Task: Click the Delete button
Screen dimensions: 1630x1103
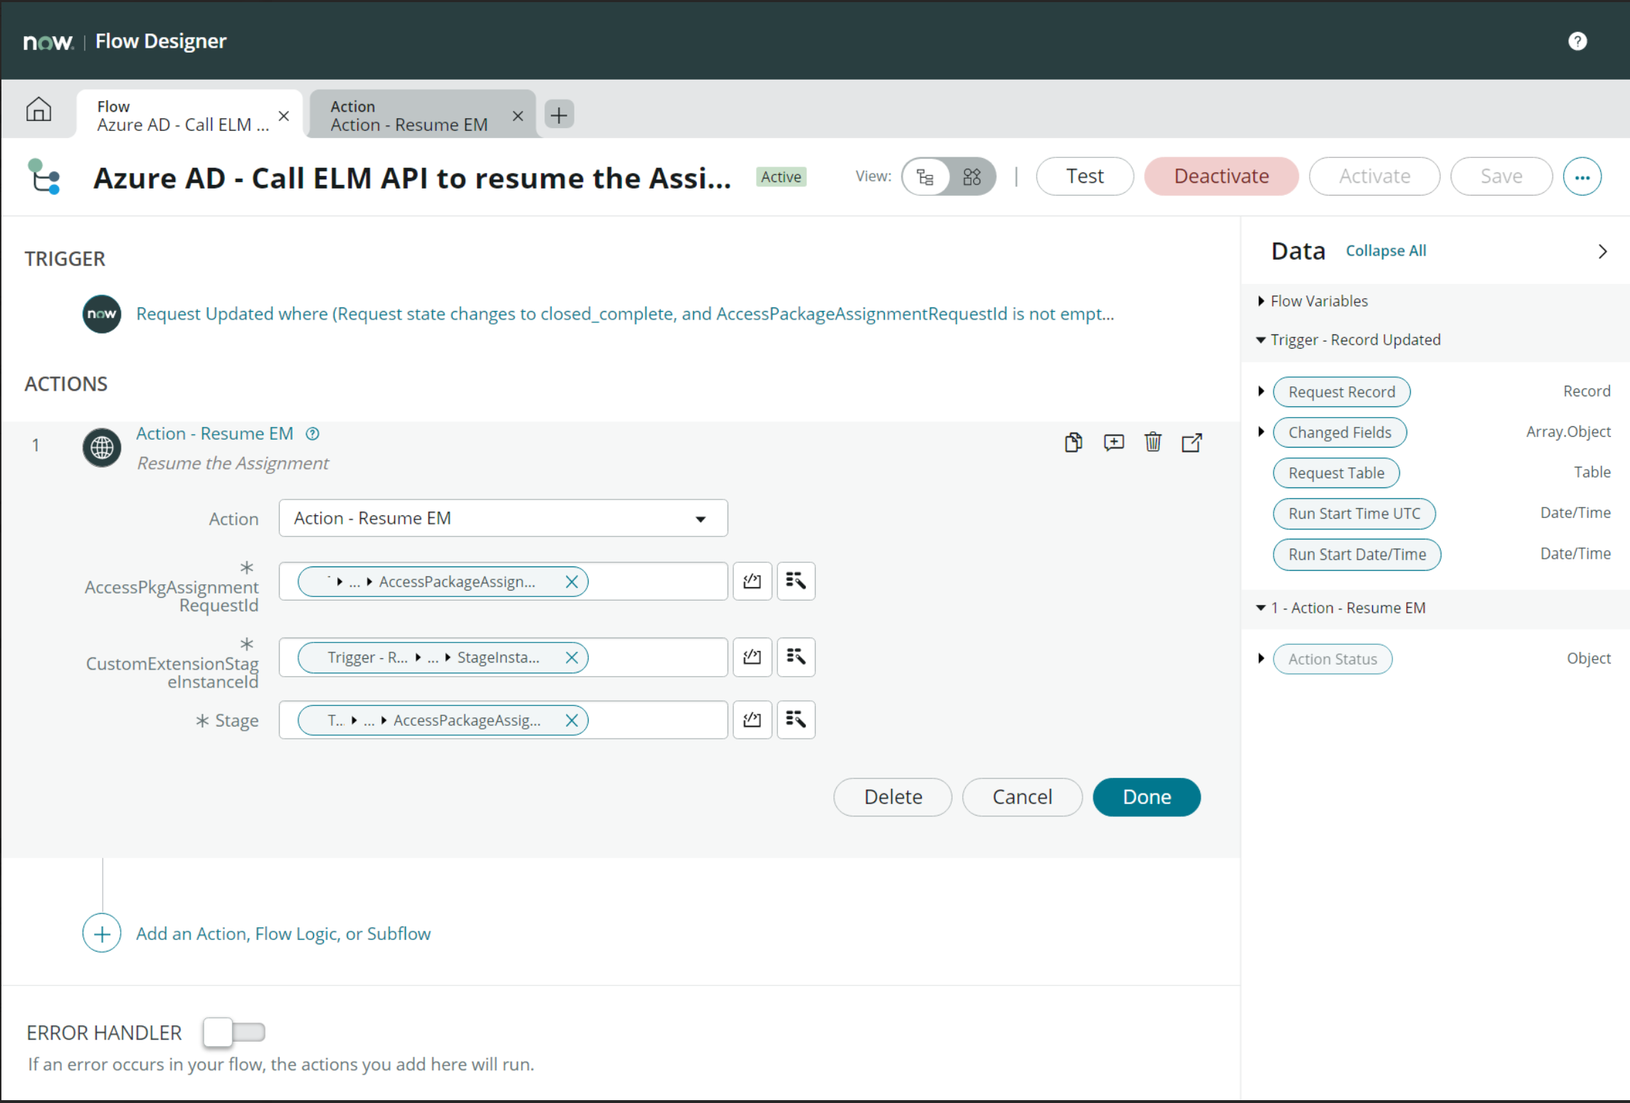Action: (893, 797)
